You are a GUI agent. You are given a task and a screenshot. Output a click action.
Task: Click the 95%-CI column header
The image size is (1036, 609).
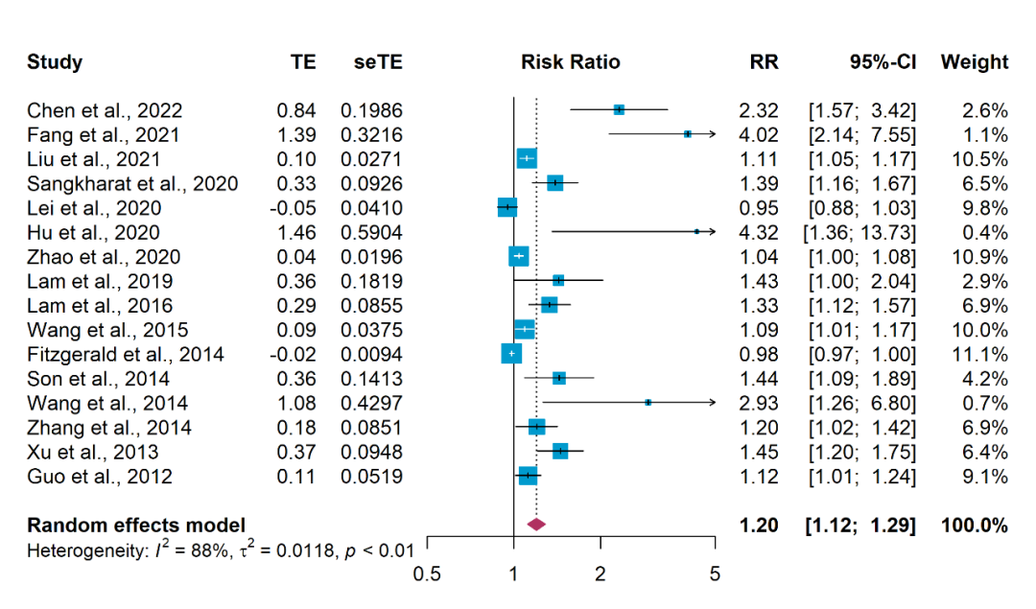[883, 63]
